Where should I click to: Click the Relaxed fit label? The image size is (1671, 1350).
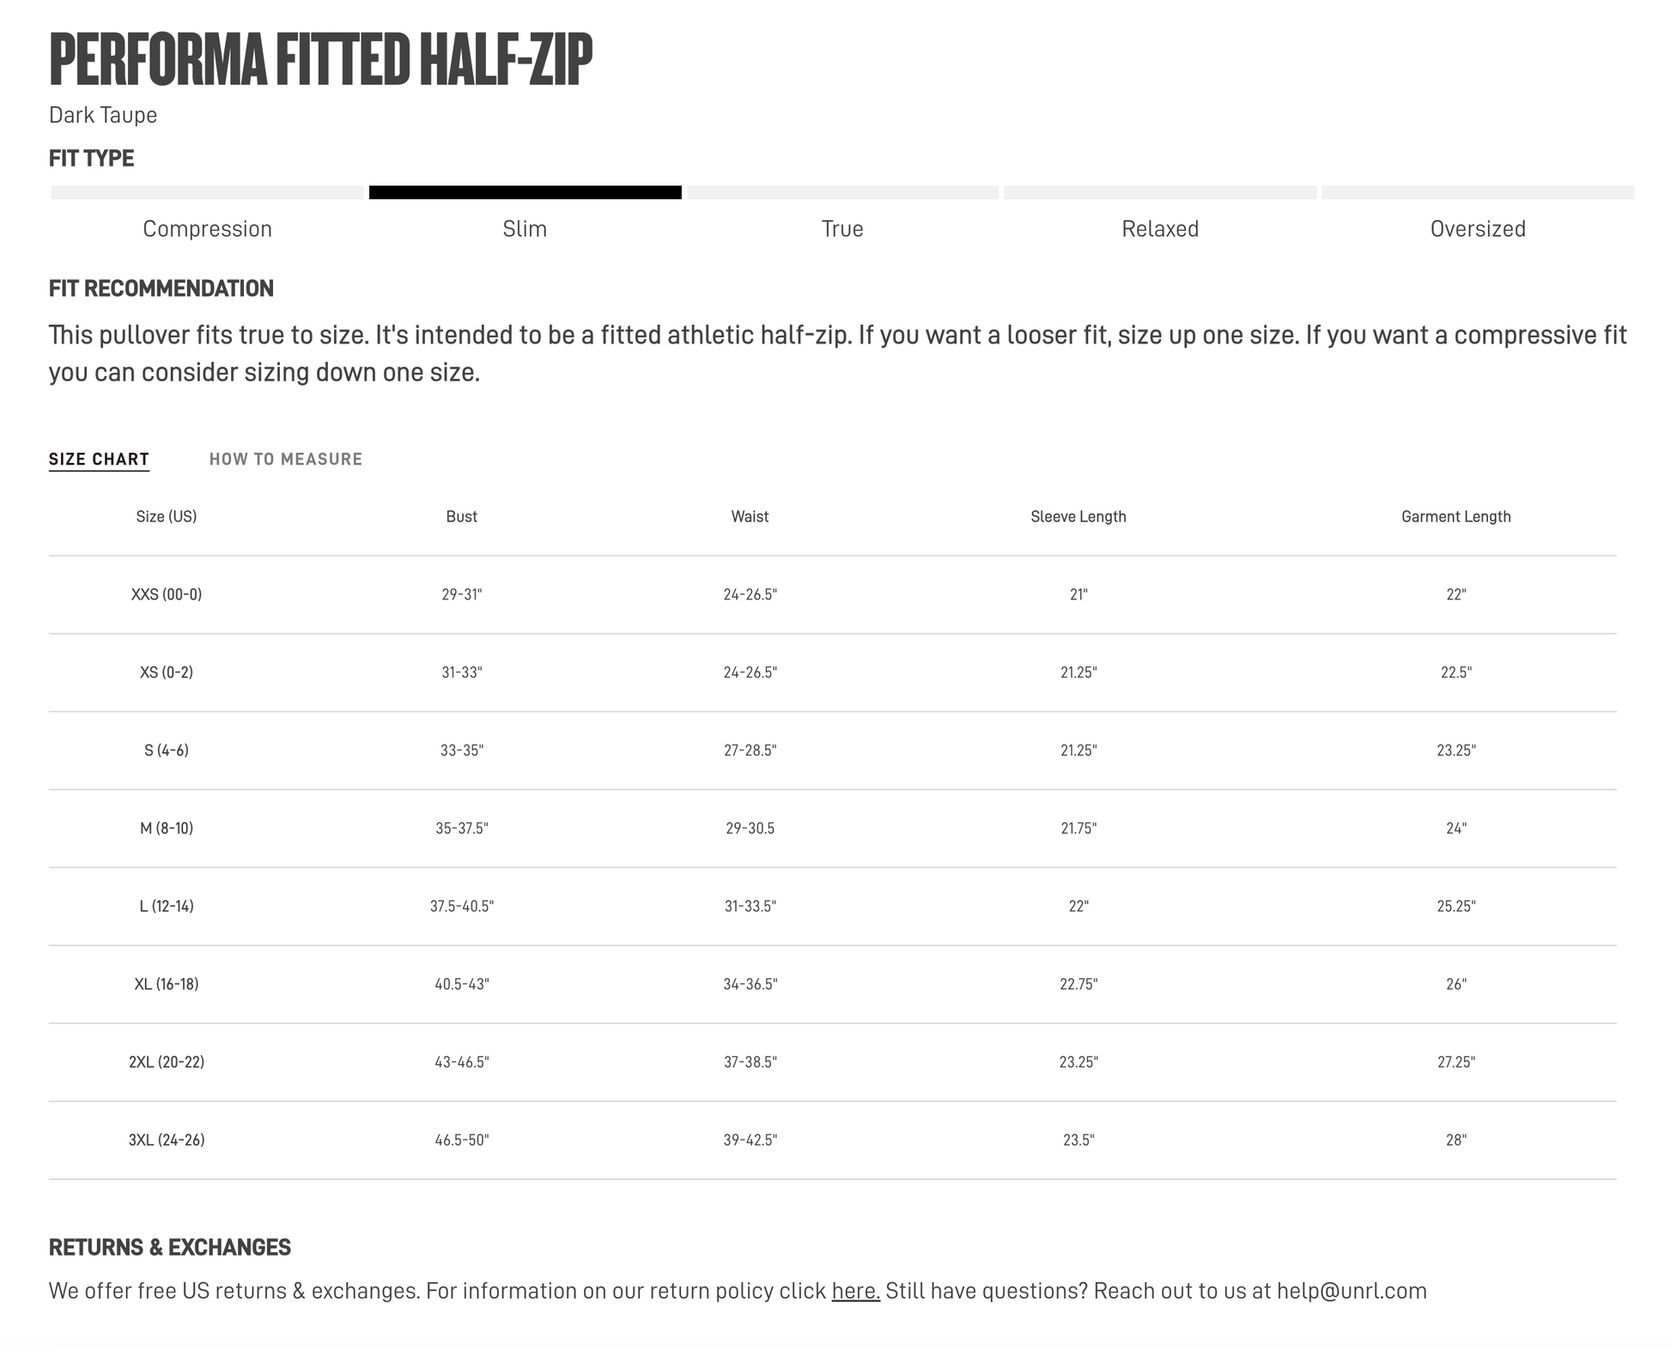coord(1159,228)
